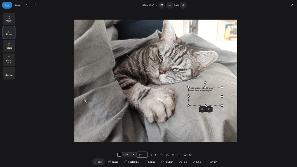Delete the selected text annotation
The height and width of the screenshot is (167, 297).
tap(209, 109)
